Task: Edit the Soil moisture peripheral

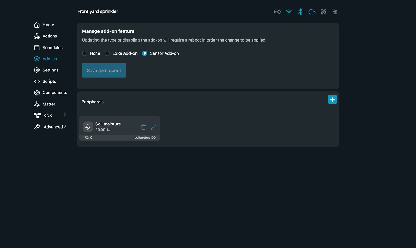Action: (154, 127)
